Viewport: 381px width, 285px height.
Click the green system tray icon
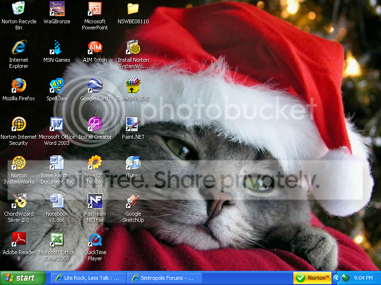(x=346, y=278)
